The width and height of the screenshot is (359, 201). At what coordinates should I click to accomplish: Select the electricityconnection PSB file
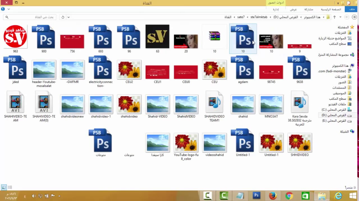pos(101,71)
